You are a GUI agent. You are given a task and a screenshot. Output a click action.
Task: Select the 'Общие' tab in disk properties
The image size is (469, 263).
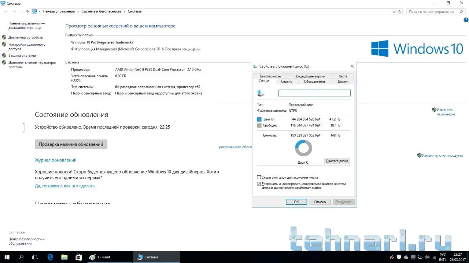[264, 81]
